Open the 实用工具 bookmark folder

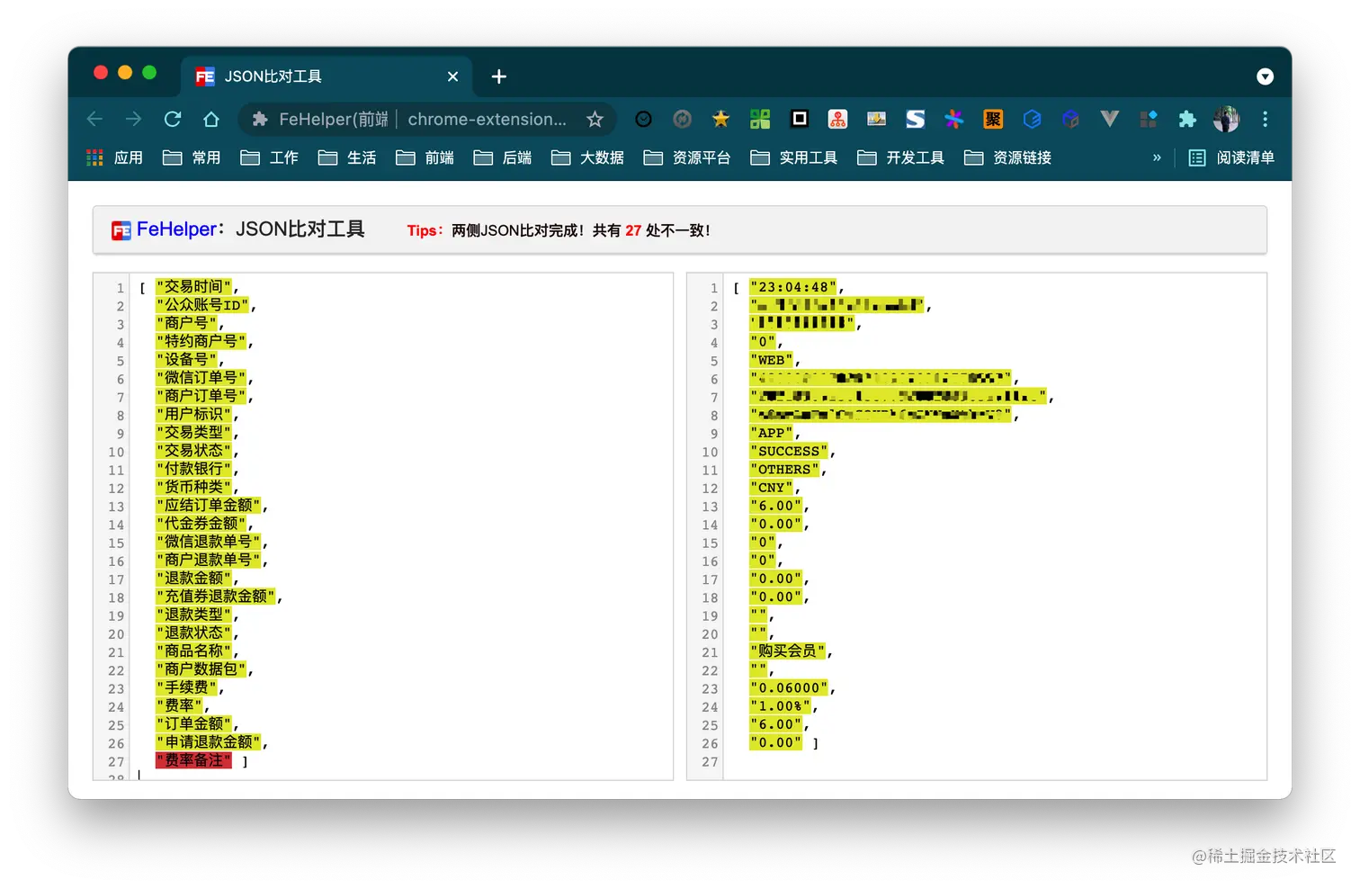pos(794,157)
